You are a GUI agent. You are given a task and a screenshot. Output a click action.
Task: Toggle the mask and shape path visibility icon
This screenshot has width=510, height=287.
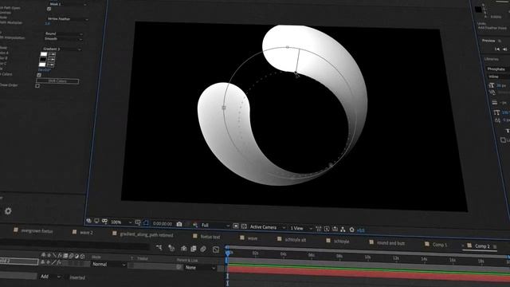pos(146,223)
